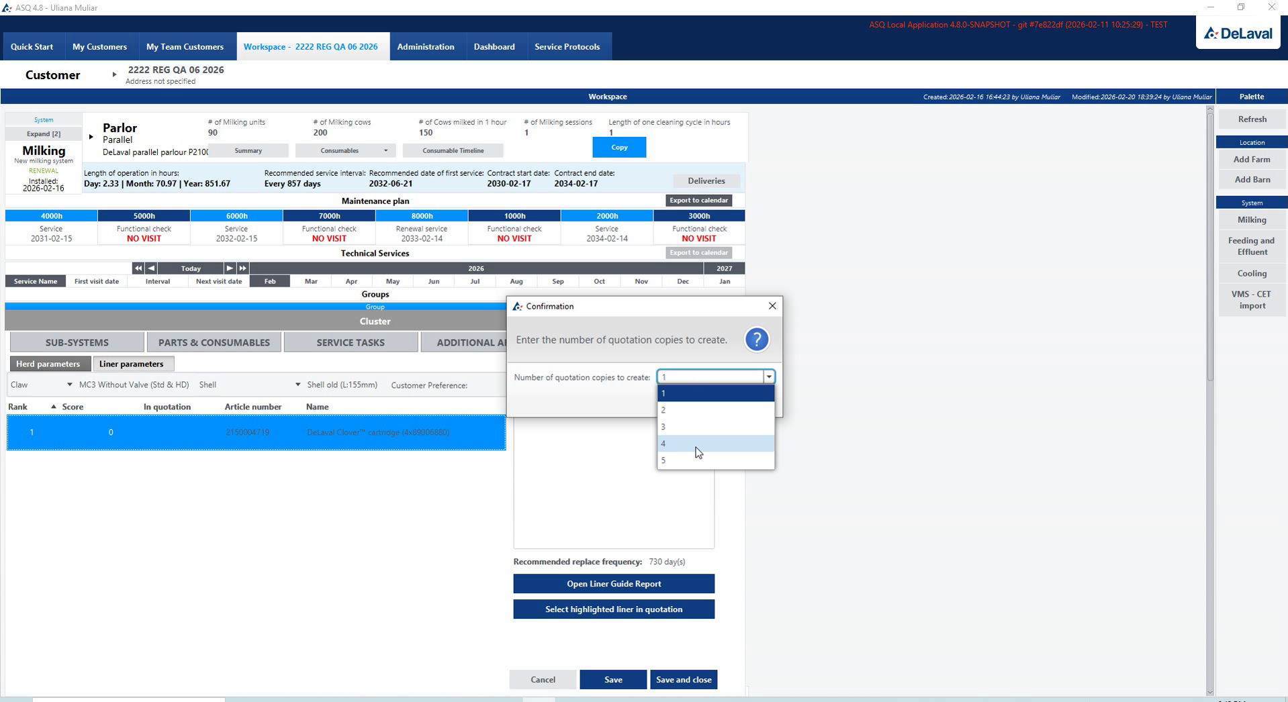Screen dimensions: 1288x702
Task: Click Open Liner Guide Report
Action: [x=614, y=584]
